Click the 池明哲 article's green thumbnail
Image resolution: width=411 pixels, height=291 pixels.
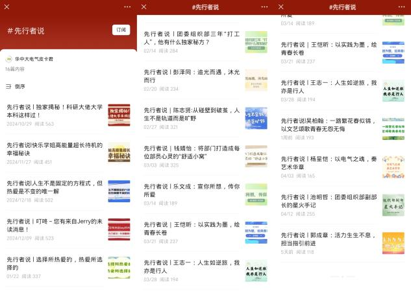[x=393, y=204]
